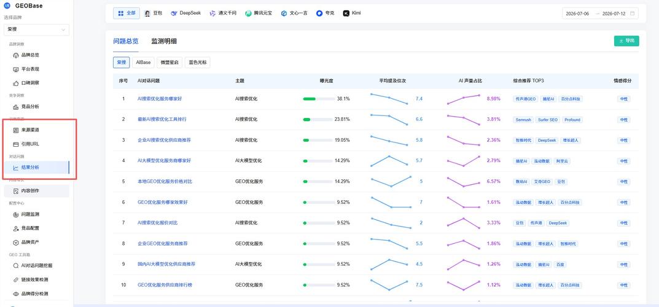Viewport: 659px width, 307px height.
Task: Click the AI share sparkline beside 6.57%
Action: (464, 181)
